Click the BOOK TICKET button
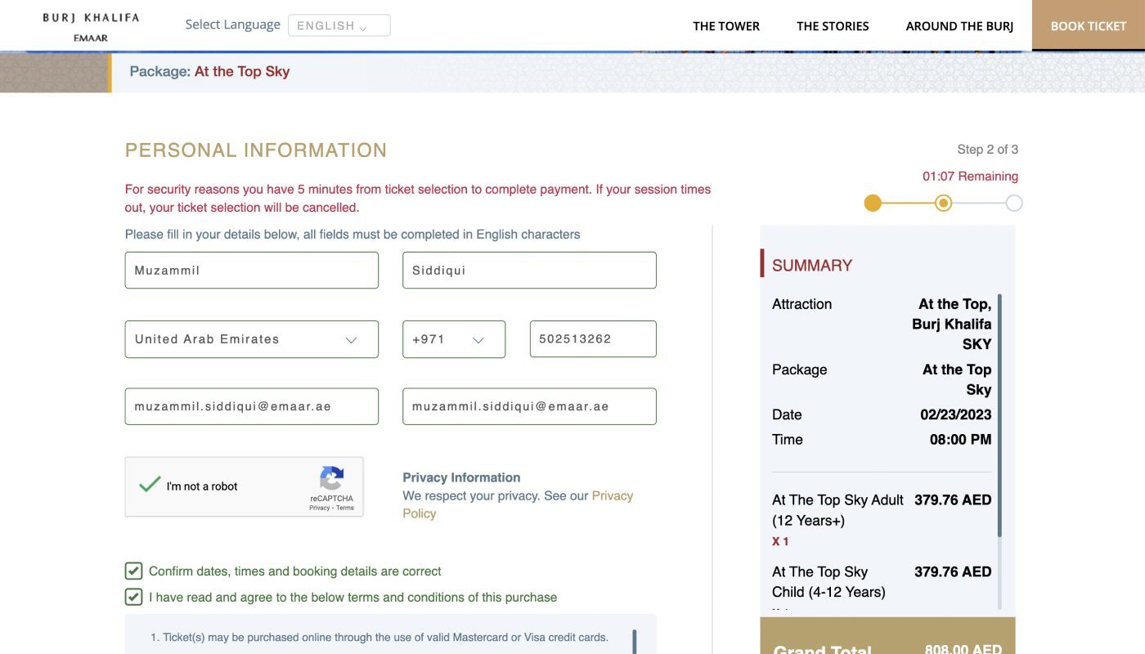1145x654 pixels. tap(1089, 25)
